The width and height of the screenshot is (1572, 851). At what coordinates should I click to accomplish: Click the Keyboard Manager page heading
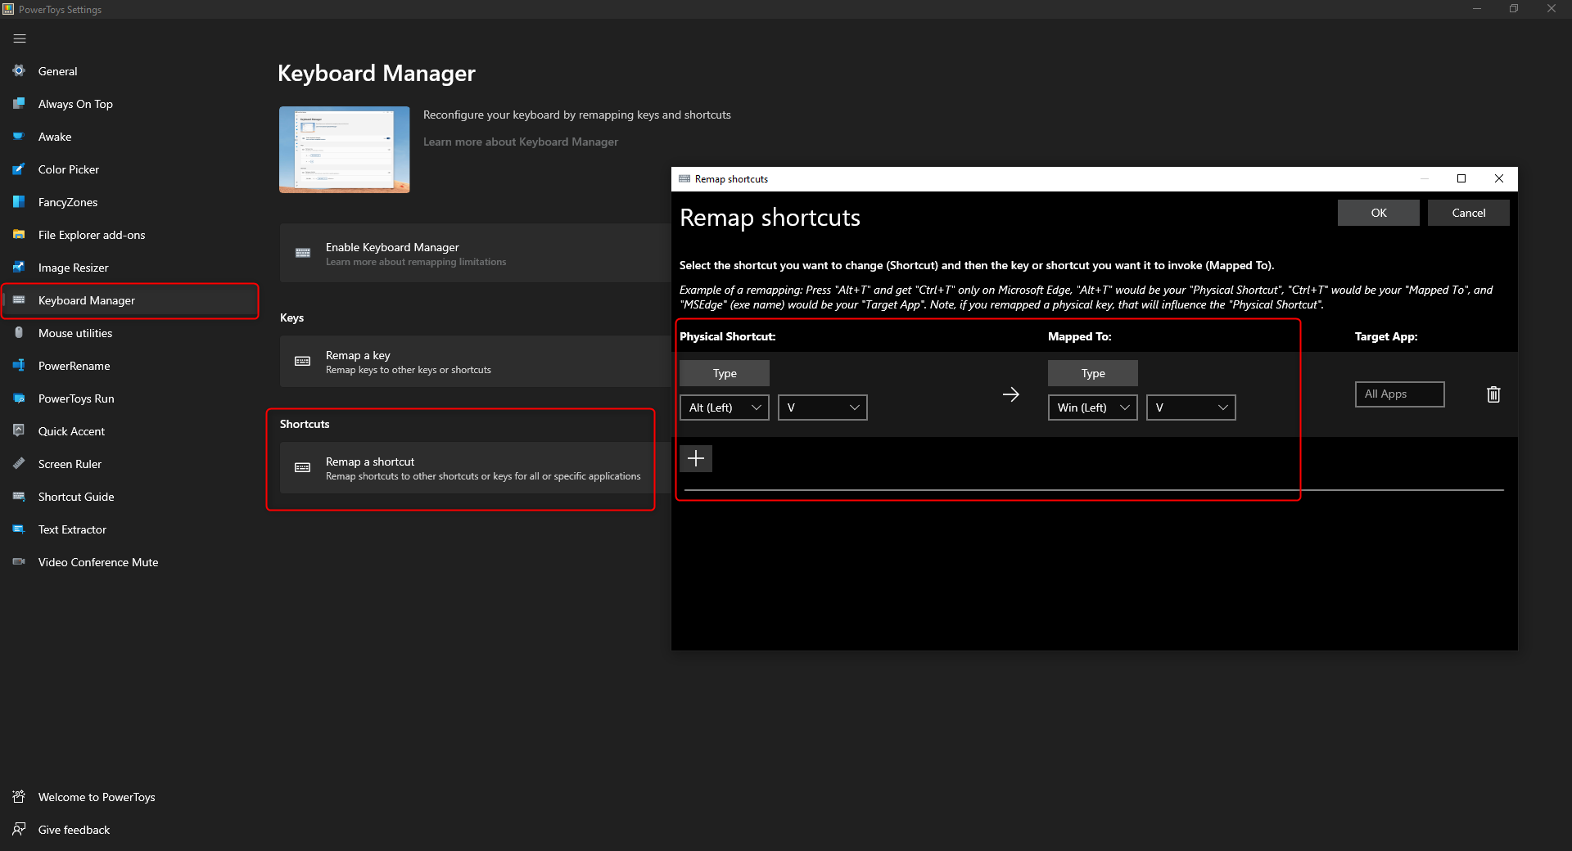[x=377, y=74]
